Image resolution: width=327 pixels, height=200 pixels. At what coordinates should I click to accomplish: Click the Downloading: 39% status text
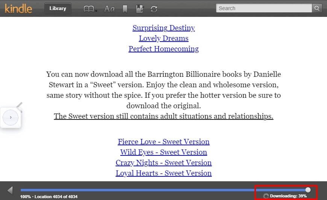(x=288, y=196)
